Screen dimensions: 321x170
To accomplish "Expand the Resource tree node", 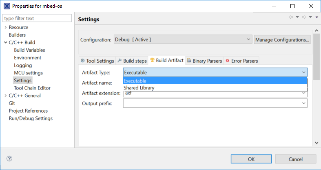I will (5, 27).
